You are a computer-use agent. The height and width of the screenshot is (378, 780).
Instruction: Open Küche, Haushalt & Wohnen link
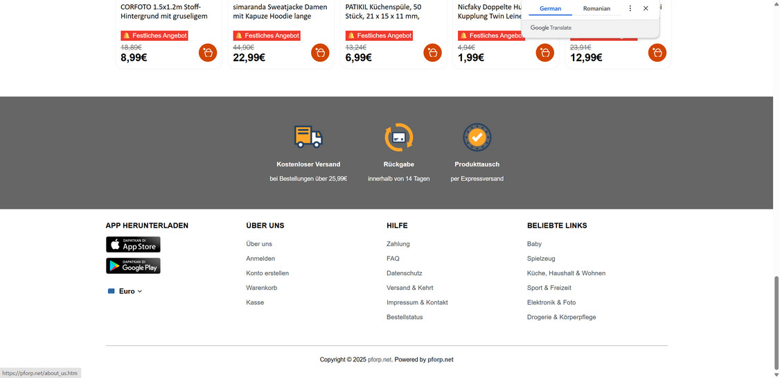567,273
